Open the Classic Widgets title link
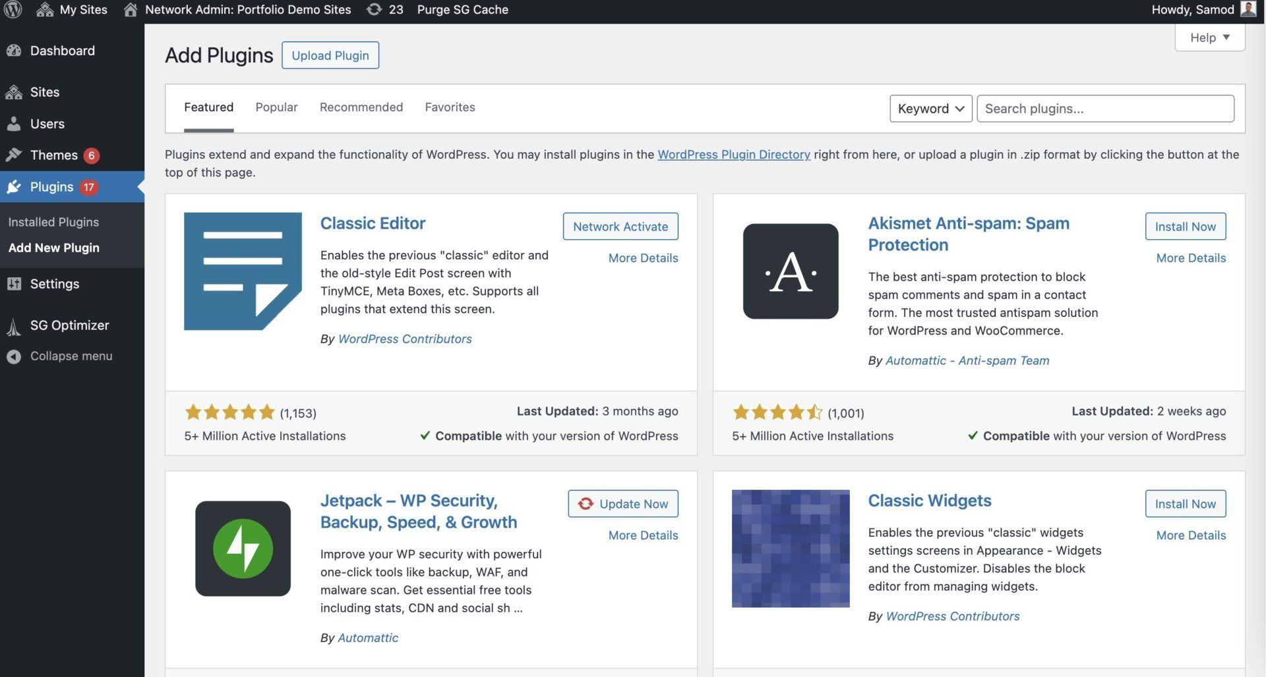1266x677 pixels. point(930,501)
